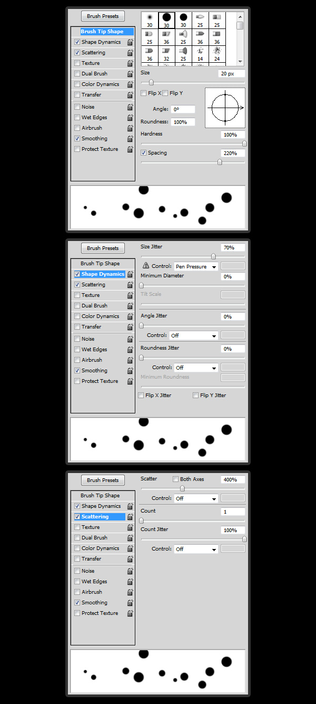Open the Roundness Jitter Control dropdown
The image size is (316, 704).
point(196,368)
